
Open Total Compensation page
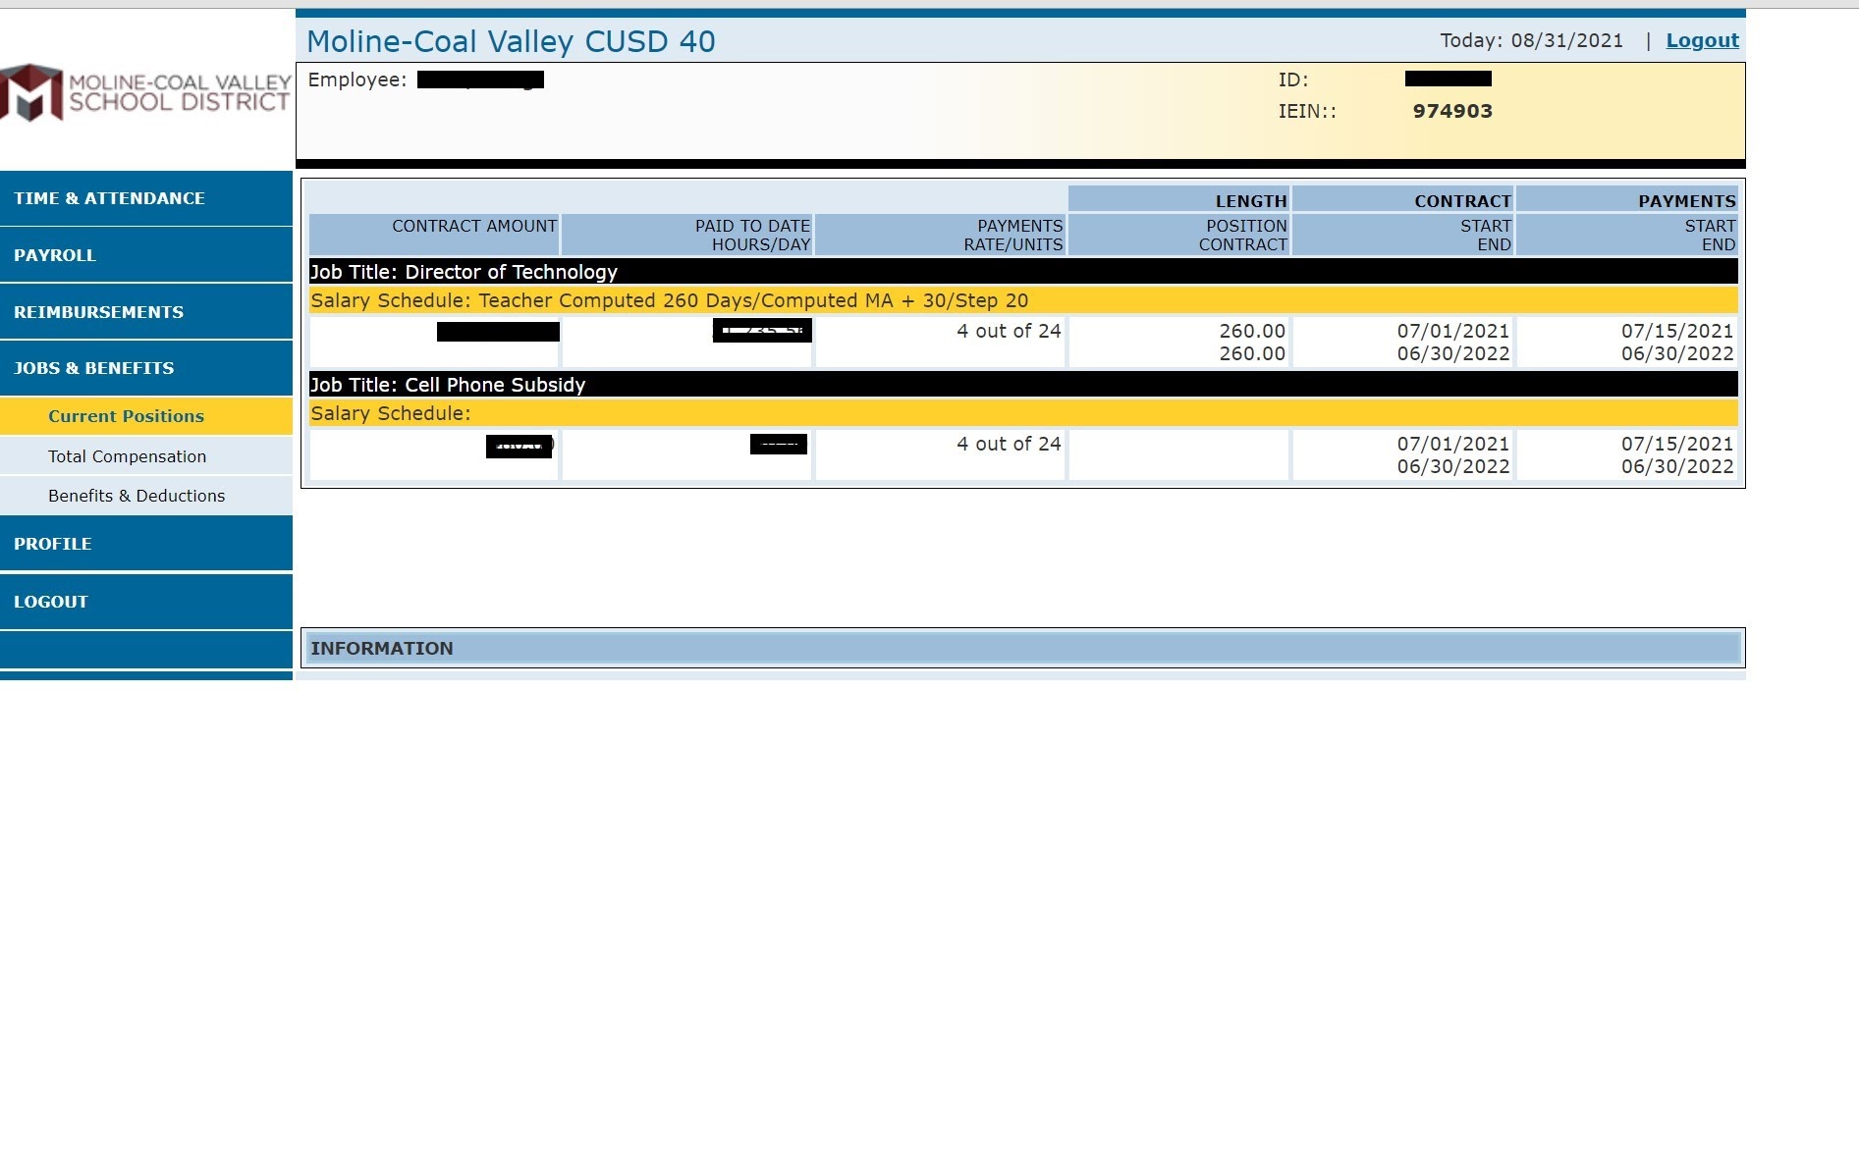coord(127,456)
